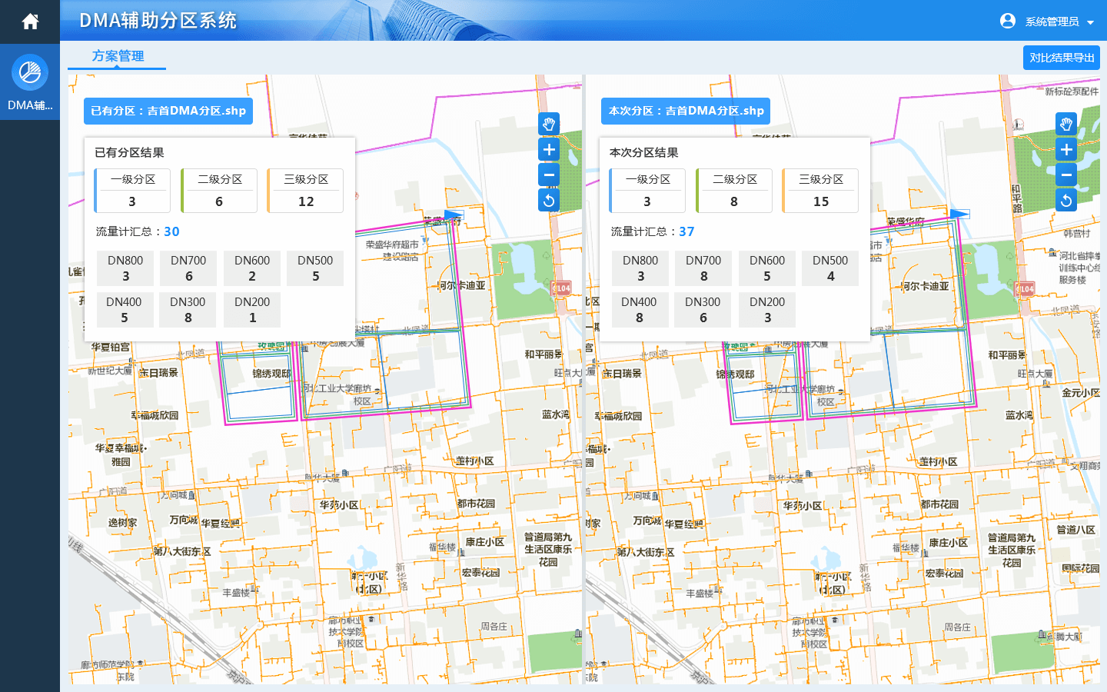Viewport: 1107px width, 692px height.
Task: Click the 已有分区：吉首DMA分区.shp label button
Action: click(168, 111)
